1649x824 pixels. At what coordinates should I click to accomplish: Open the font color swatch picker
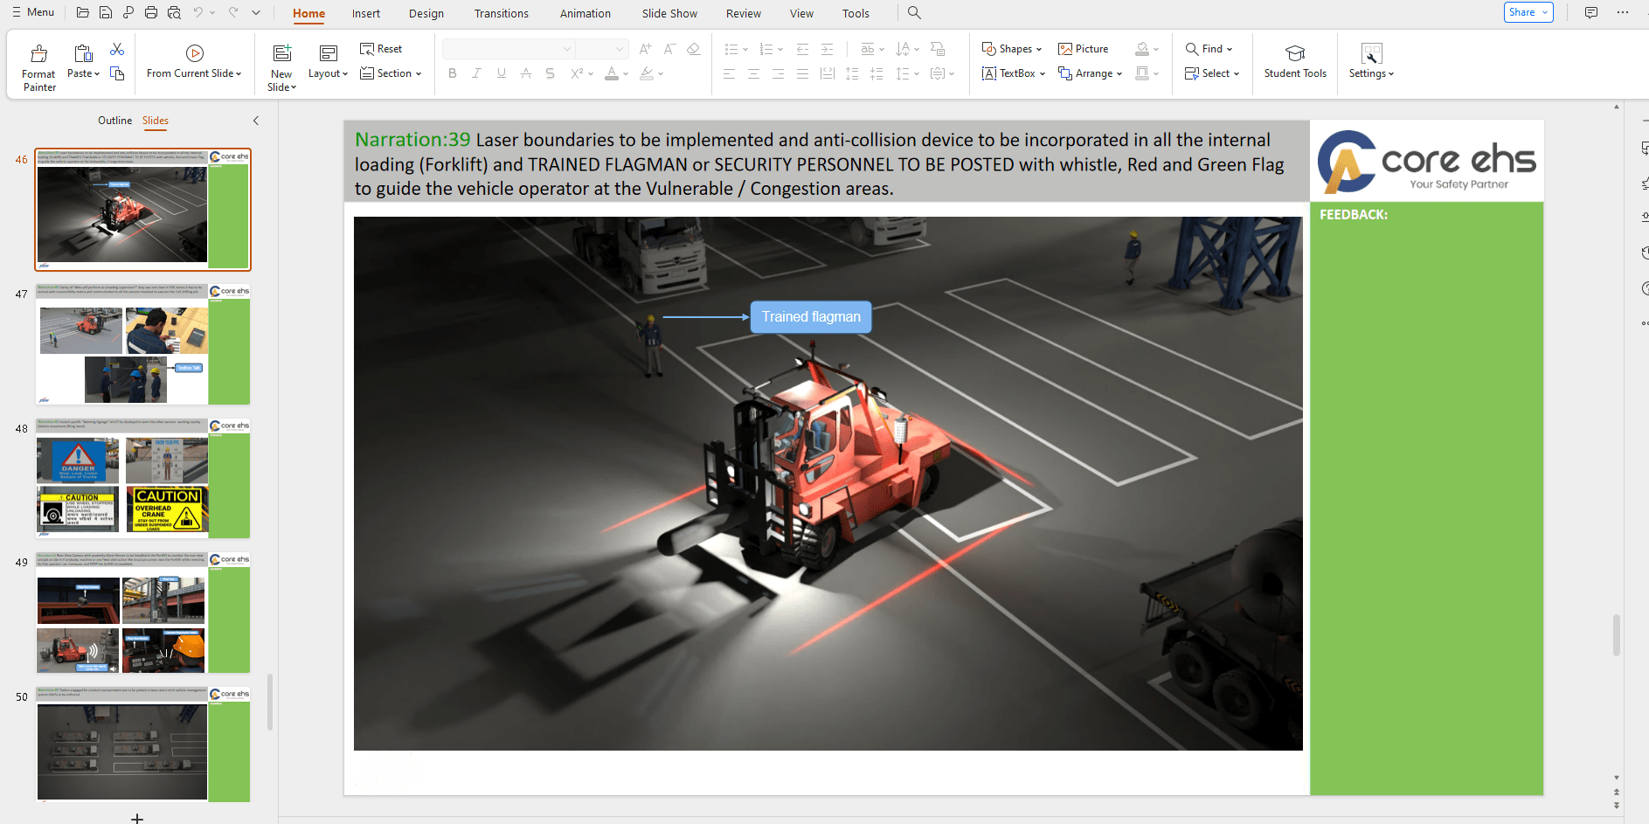pyautogui.click(x=627, y=73)
